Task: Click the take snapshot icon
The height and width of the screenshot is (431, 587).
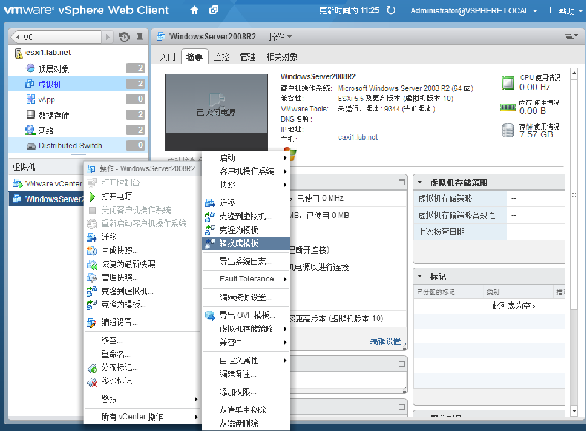Action: click(x=92, y=251)
